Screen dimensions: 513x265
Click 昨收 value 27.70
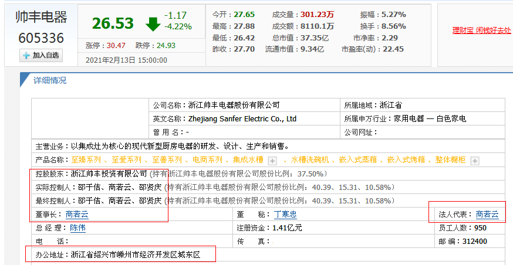click(x=244, y=49)
